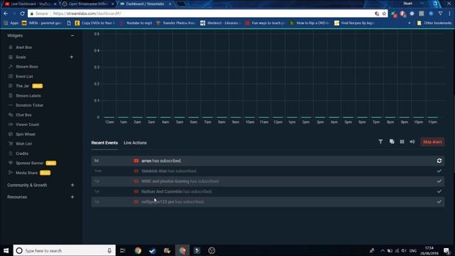Switch to the Live Actions tab
The height and width of the screenshot is (256, 455).
coord(135,143)
